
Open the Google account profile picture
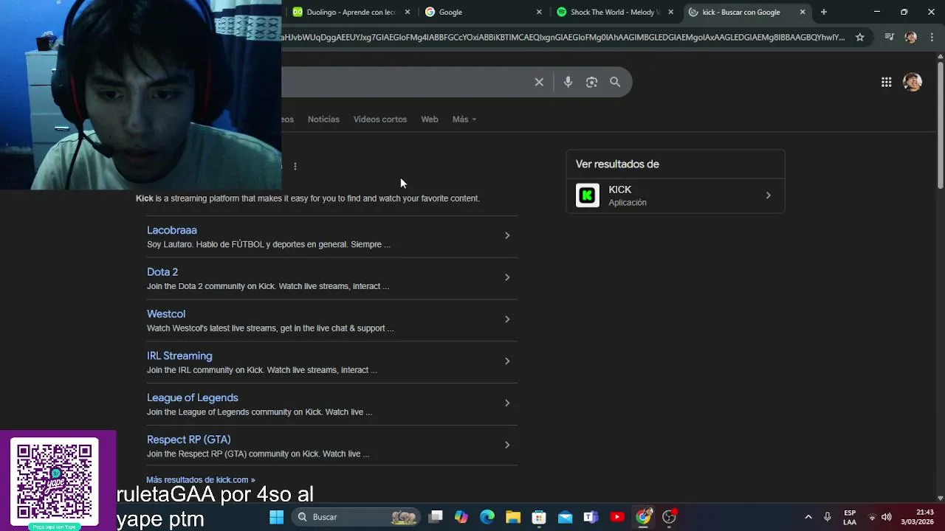tap(913, 82)
